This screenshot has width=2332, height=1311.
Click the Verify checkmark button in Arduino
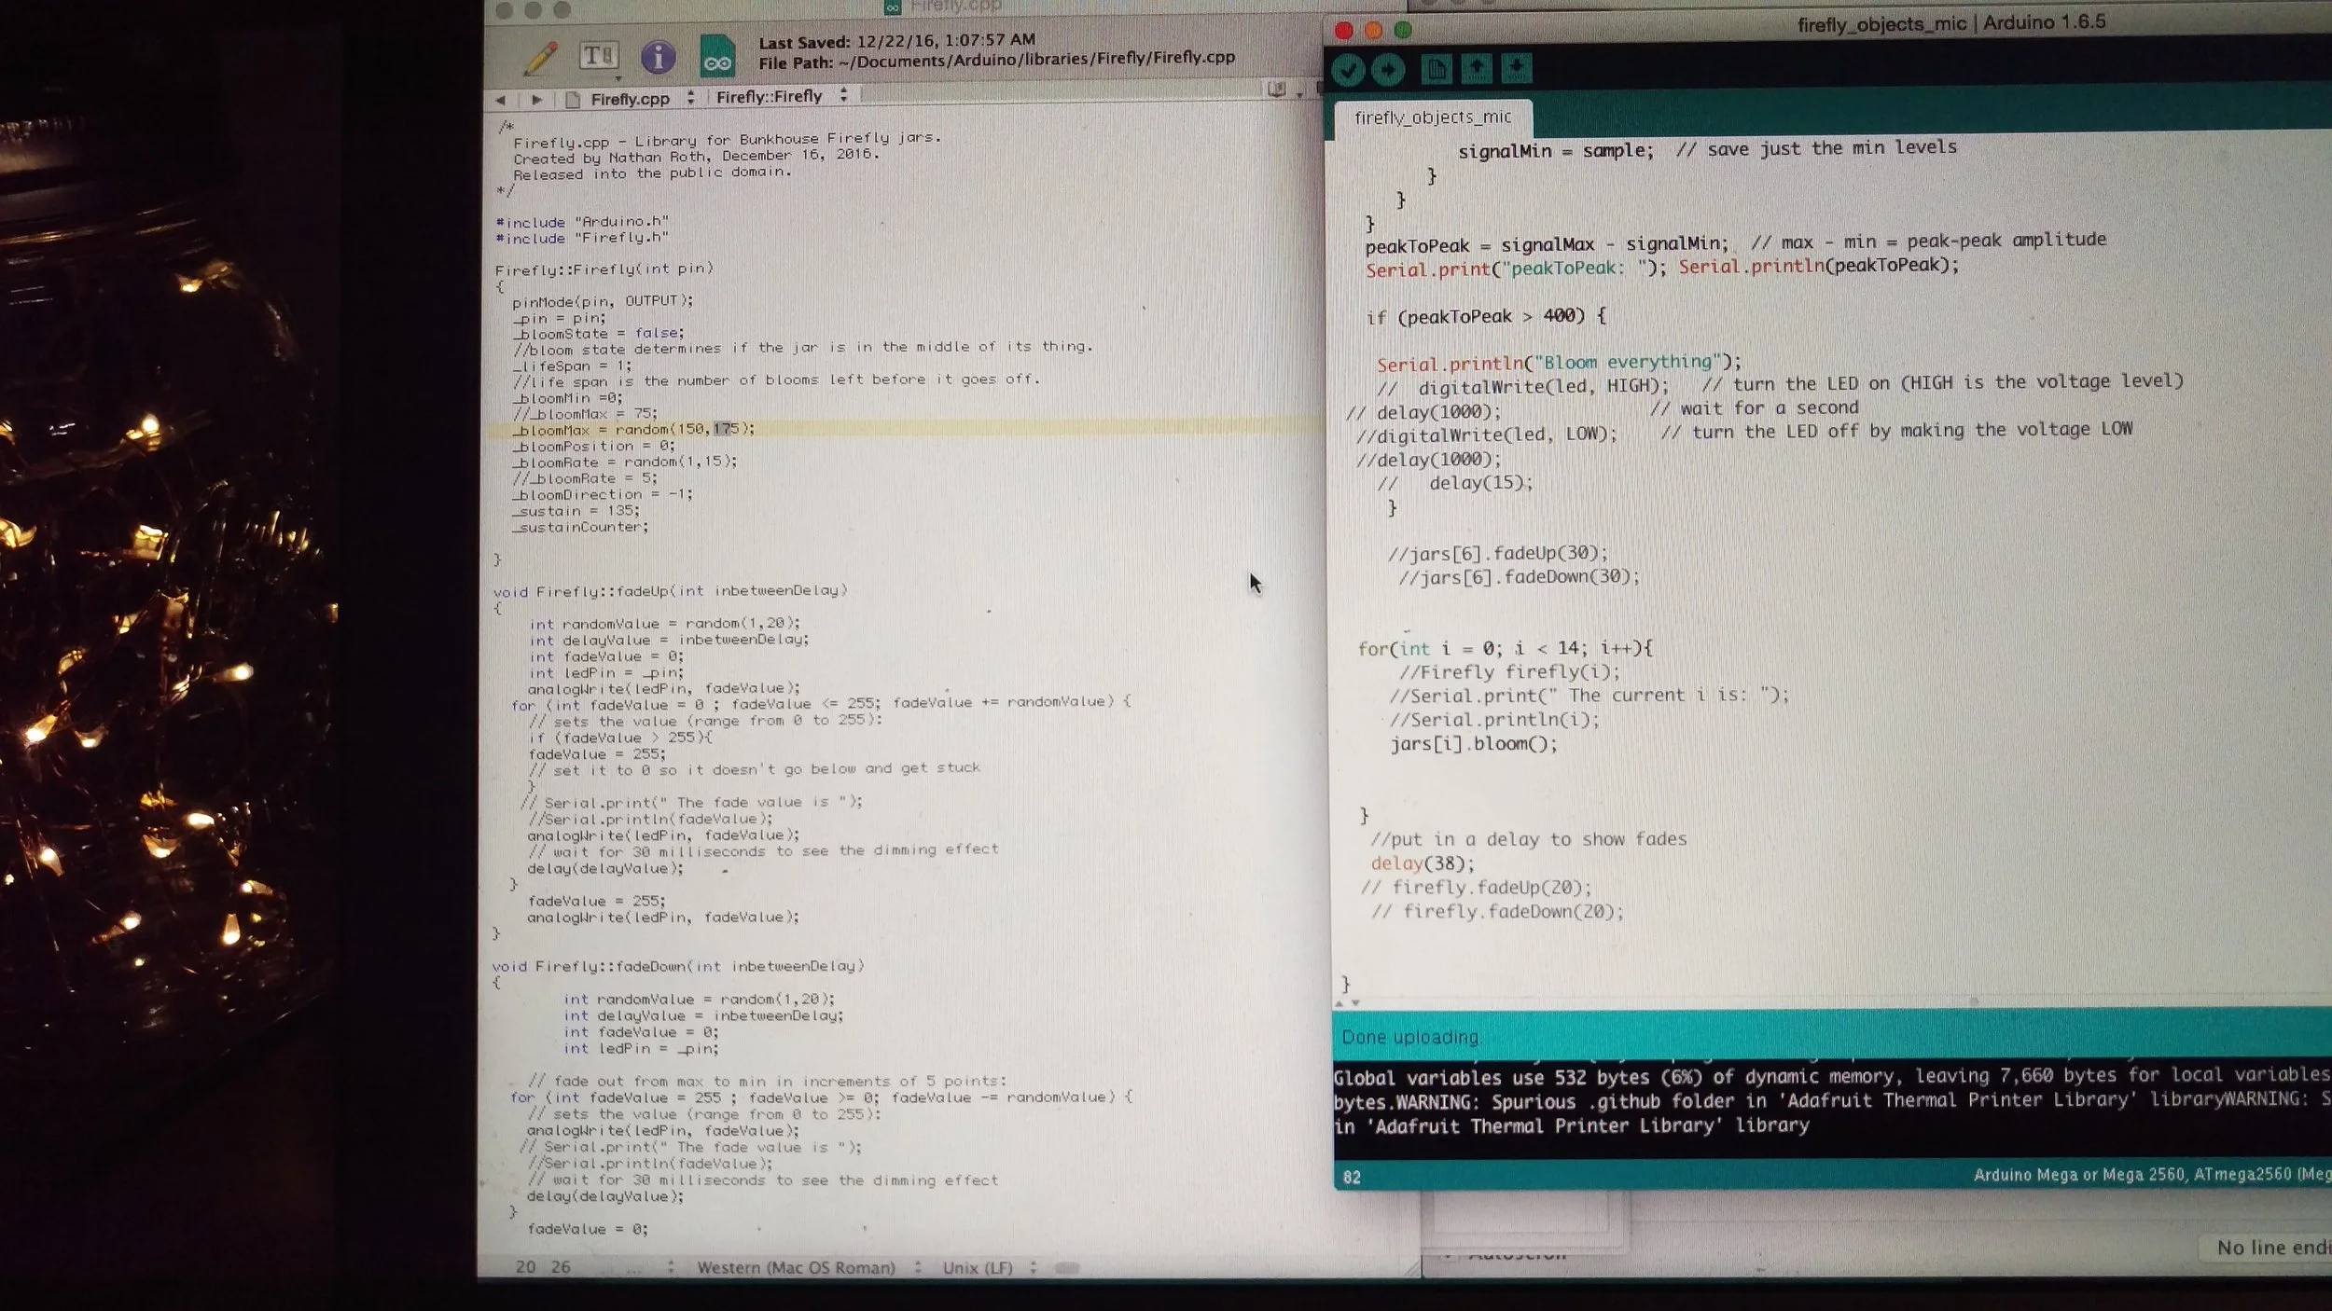click(x=1348, y=70)
